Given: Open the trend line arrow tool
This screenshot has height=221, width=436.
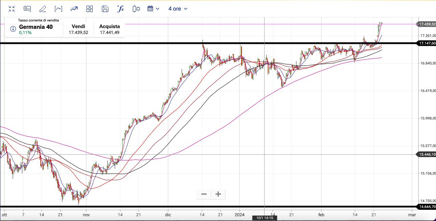Looking at the screenshot, I should coord(74,9).
